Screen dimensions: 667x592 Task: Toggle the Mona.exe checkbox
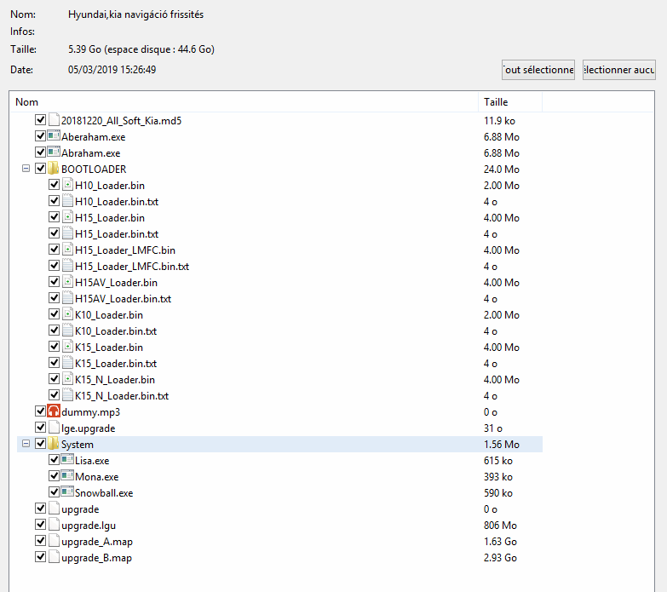click(x=55, y=477)
